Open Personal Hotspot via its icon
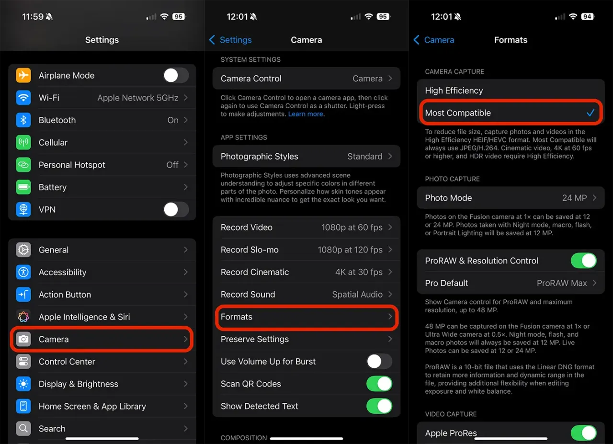This screenshot has height=444, width=613. click(x=23, y=164)
